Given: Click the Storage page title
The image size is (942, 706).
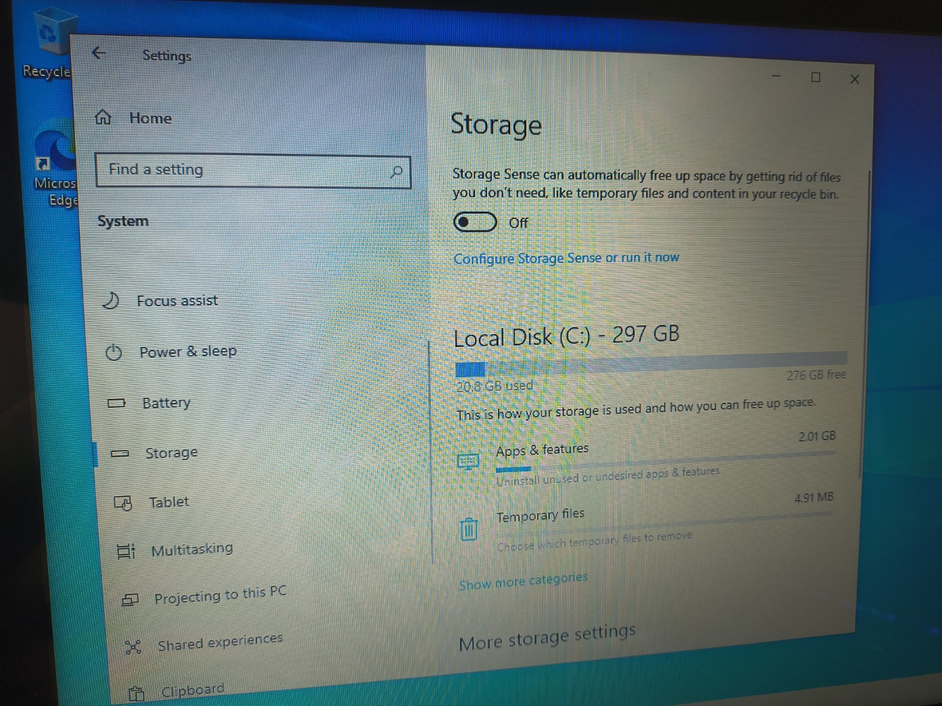Looking at the screenshot, I should (496, 125).
